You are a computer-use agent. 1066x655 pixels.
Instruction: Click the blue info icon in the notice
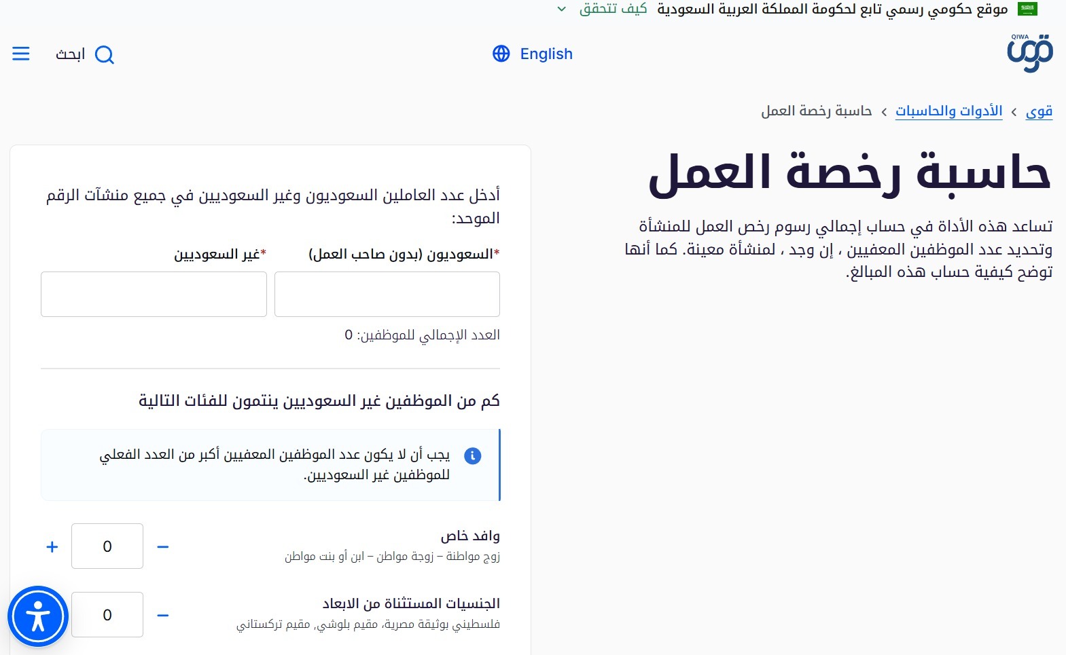click(x=472, y=455)
